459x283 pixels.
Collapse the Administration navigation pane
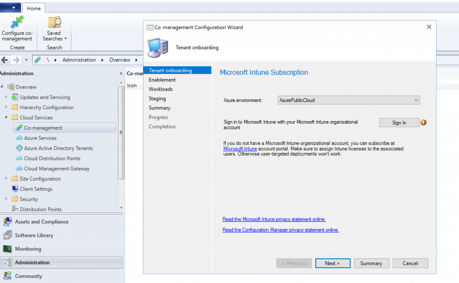tap(121, 73)
